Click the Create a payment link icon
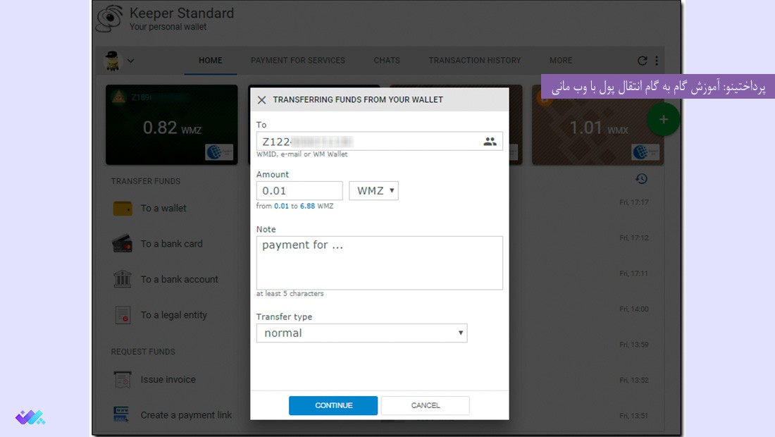Viewport: 775px width, 437px height. (x=122, y=414)
